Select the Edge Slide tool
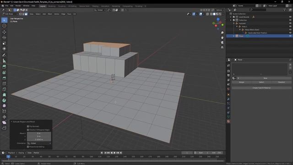Screen dimensions: 293x165 coord(4,111)
